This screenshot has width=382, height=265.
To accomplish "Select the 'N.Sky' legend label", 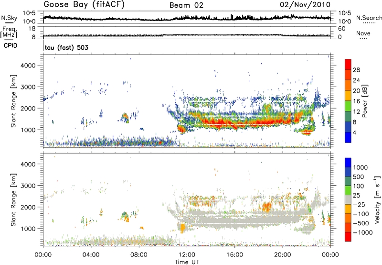I will click(x=9, y=18).
